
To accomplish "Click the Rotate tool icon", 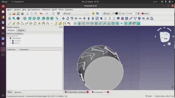I will coord(68,19).
